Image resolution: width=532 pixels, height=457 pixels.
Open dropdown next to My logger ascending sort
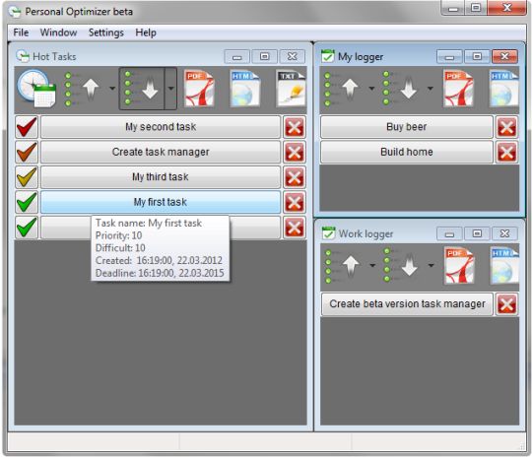point(371,89)
